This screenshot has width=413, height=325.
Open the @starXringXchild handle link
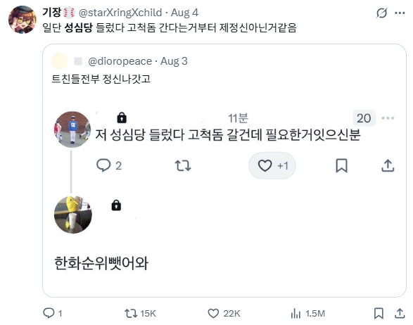120,13
